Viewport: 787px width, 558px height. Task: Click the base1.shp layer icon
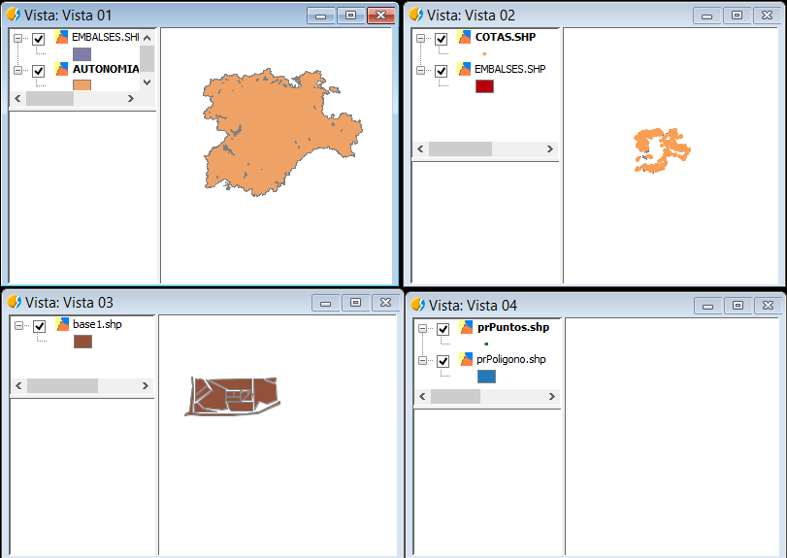click(63, 325)
